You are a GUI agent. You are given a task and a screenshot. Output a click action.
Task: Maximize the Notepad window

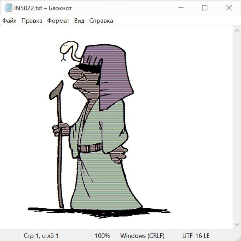(205, 8)
